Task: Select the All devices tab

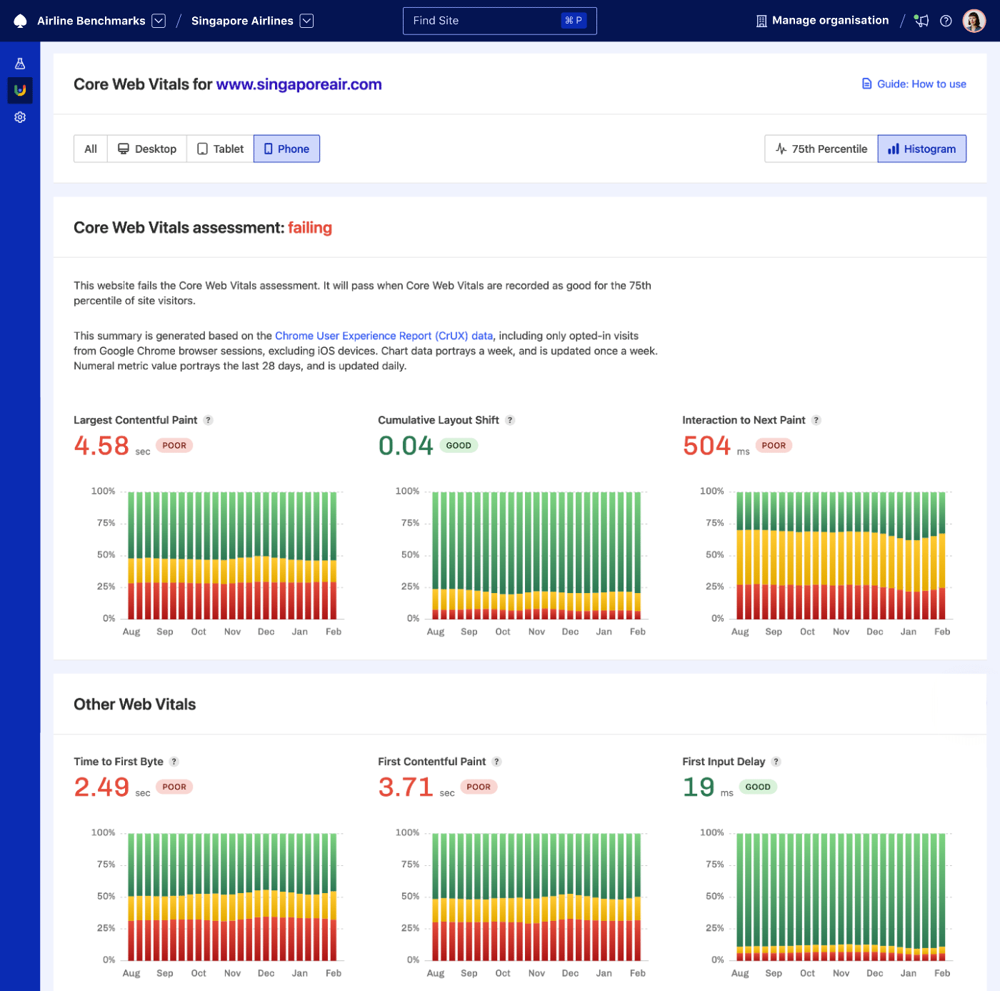Action: coord(90,149)
